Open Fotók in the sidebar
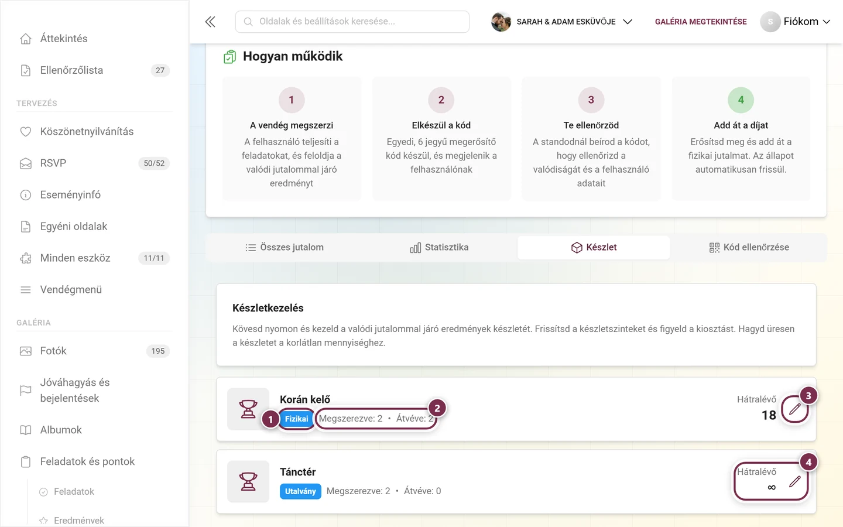 coord(94,351)
